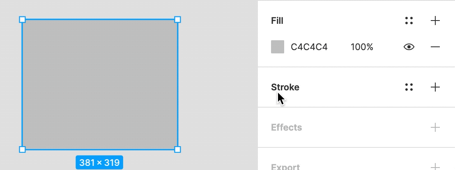455x170 pixels.
Task: Click the top-right resize handle
Action: coord(177,19)
